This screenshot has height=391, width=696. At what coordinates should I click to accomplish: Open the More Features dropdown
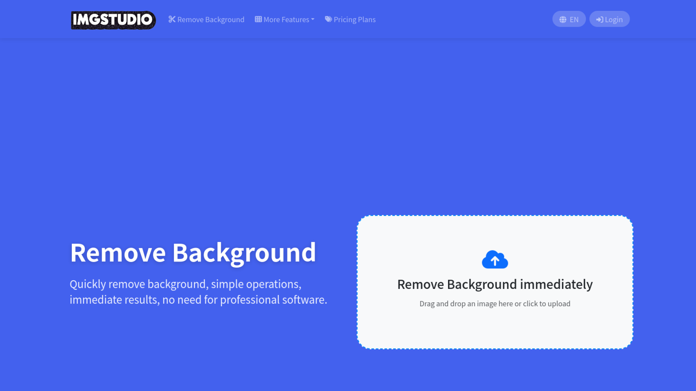[x=284, y=19]
